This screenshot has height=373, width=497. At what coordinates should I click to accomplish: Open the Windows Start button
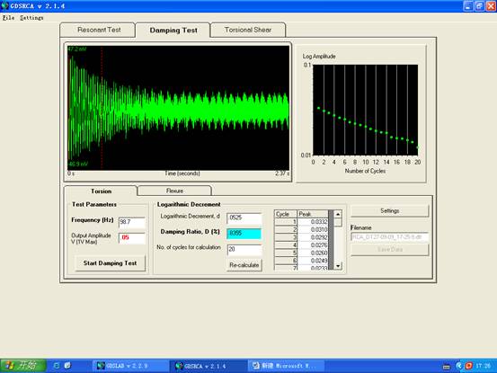coord(23,366)
